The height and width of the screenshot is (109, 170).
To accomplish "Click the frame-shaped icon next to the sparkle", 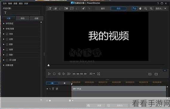I will tap(72, 8).
